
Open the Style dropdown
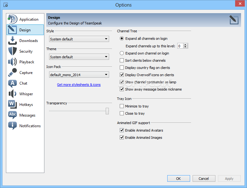point(79,39)
